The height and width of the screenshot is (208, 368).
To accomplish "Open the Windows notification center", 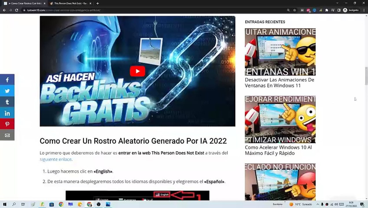I will pyautogui.click(x=362, y=205).
